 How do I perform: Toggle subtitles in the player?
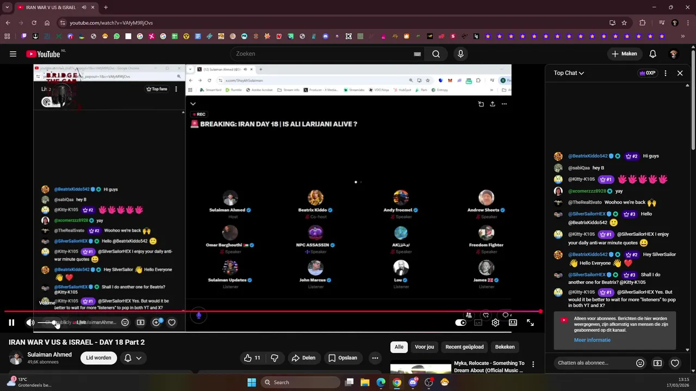pyautogui.click(x=478, y=323)
